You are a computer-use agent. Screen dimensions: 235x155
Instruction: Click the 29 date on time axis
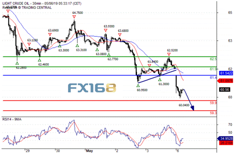(x=28, y=151)
